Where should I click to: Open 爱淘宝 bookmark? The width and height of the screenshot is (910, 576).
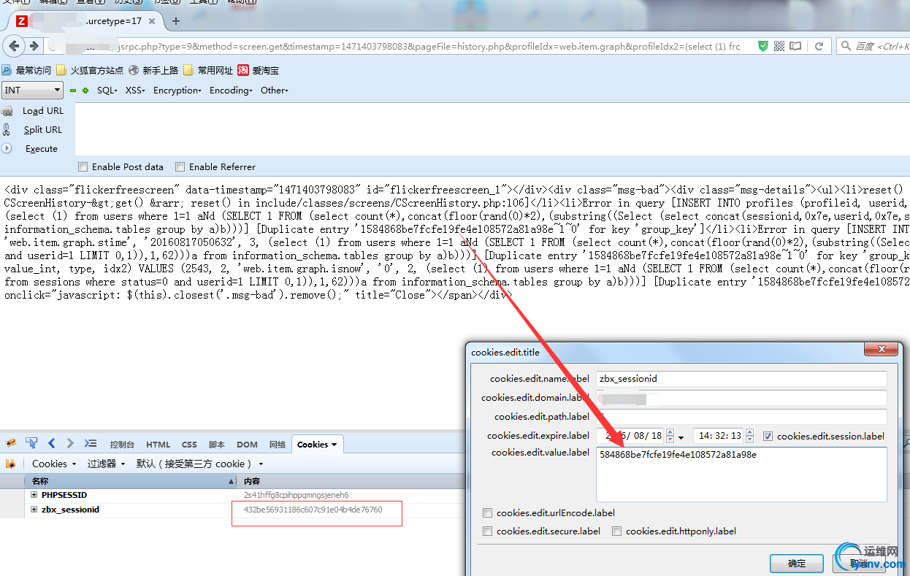(258, 70)
